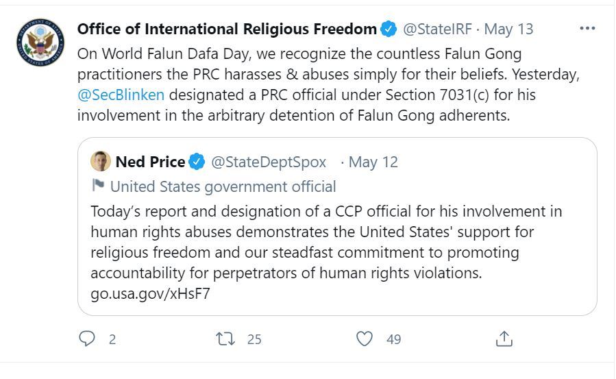616x379 pixels.
Task: Open the three-dot more options menu
Action: [587, 29]
